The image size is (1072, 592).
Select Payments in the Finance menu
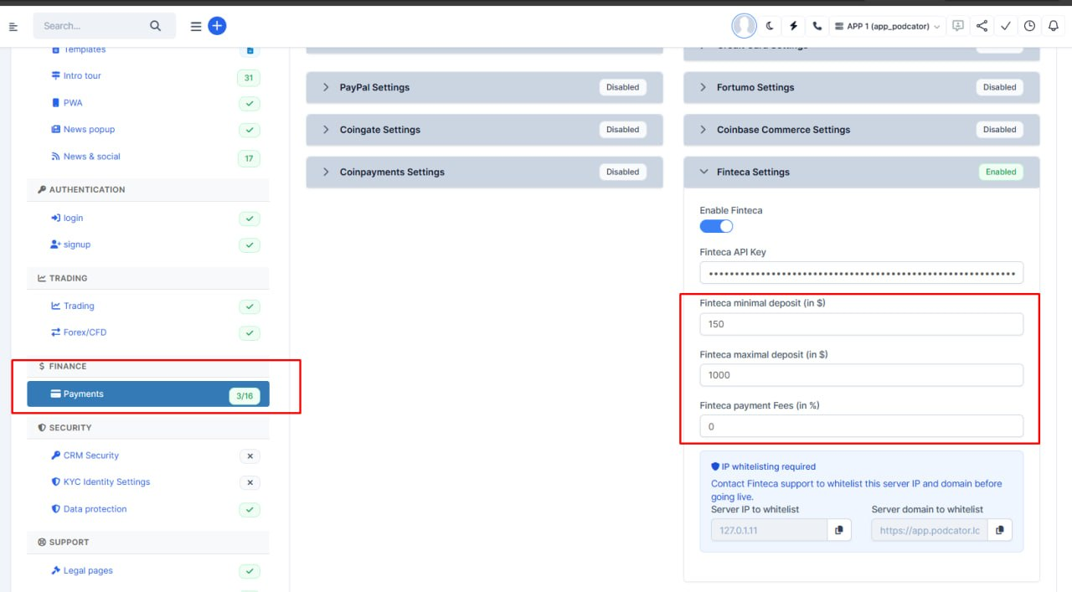tap(148, 394)
